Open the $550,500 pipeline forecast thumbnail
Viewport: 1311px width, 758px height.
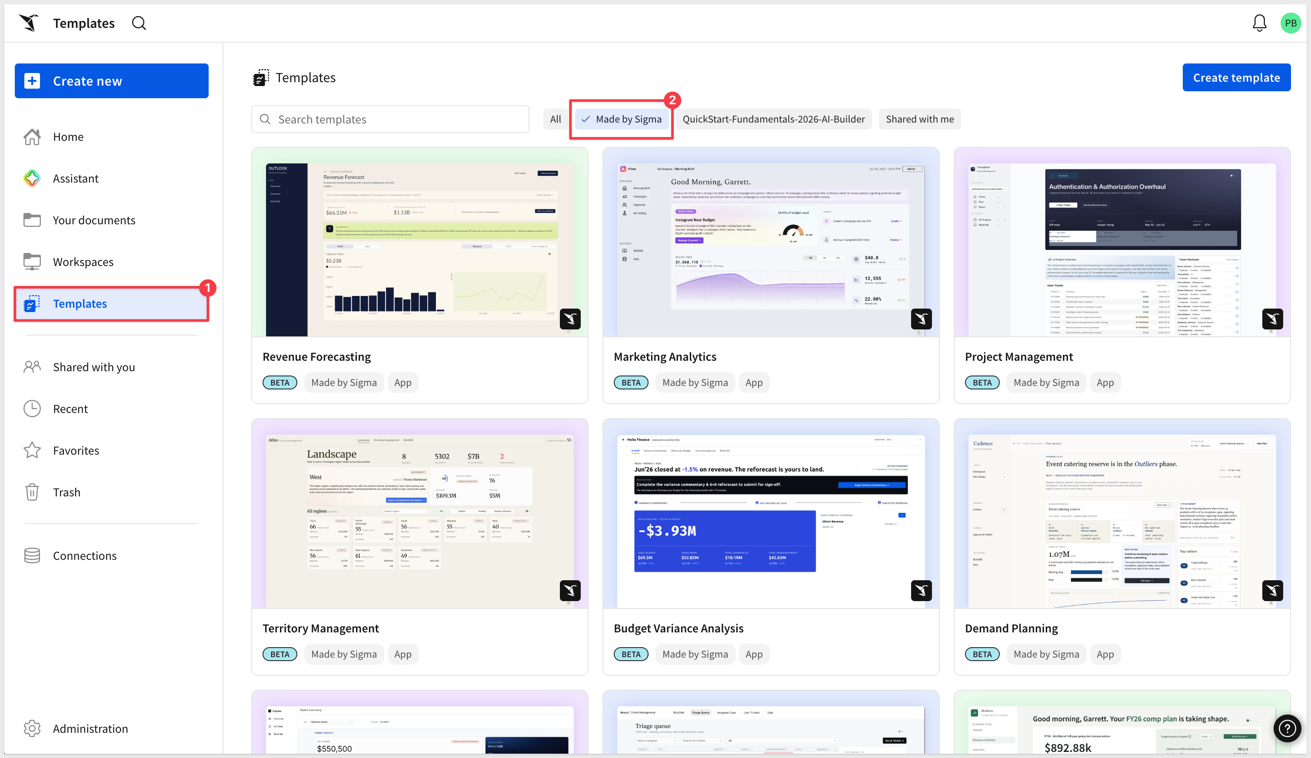[x=420, y=722]
